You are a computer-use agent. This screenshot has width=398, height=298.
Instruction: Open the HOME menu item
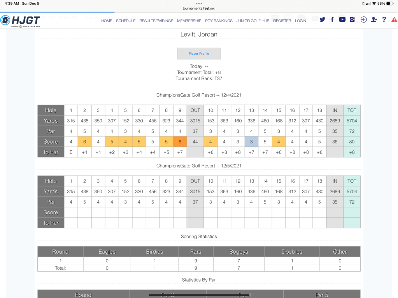(107, 21)
